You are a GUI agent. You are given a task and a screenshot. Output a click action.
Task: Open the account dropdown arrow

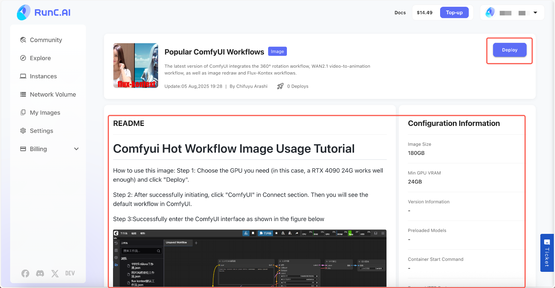[x=535, y=13]
